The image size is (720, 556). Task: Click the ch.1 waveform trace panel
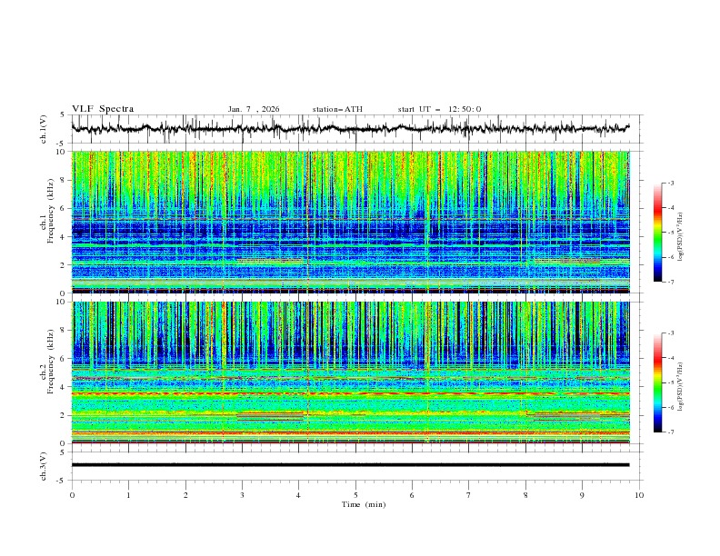(x=355, y=128)
